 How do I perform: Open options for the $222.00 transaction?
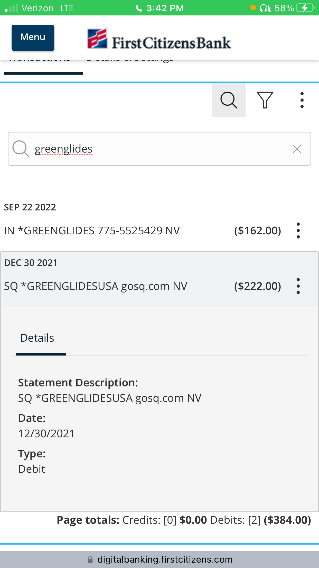point(298,286)
